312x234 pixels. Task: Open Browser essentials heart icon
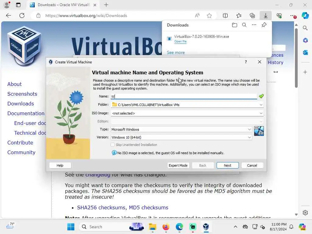(279, 16)
